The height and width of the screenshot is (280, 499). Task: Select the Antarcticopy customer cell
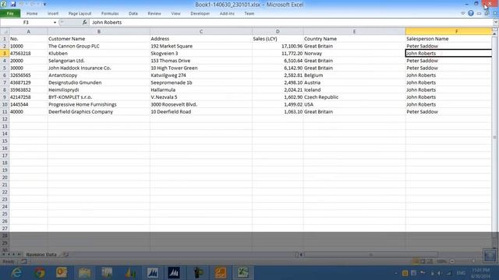click(99, 75)
